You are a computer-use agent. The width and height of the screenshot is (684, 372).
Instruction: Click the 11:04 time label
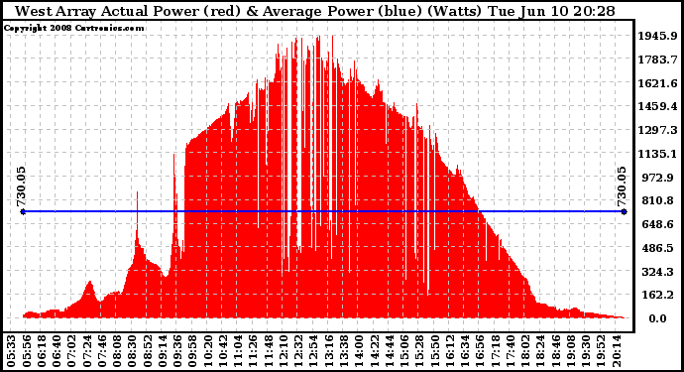click(x=238, y=351)
